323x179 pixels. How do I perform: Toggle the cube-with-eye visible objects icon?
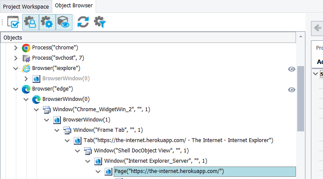pyautogui.click(x=63, y=22)
